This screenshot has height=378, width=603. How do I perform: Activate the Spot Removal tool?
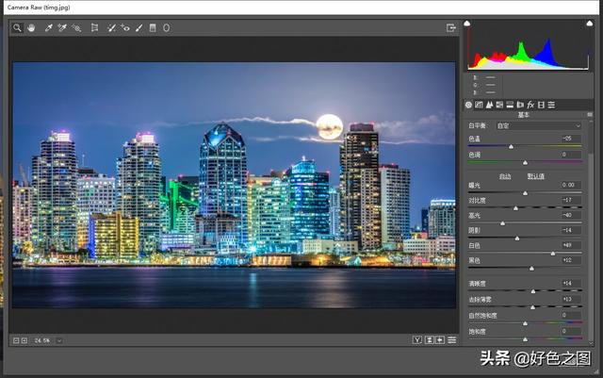(111, 28)
